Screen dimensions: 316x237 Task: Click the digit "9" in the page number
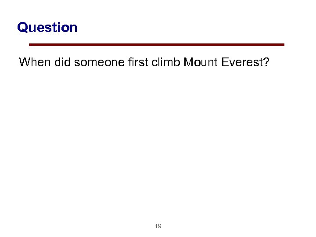pyautogui.click(x=160, y=226)
